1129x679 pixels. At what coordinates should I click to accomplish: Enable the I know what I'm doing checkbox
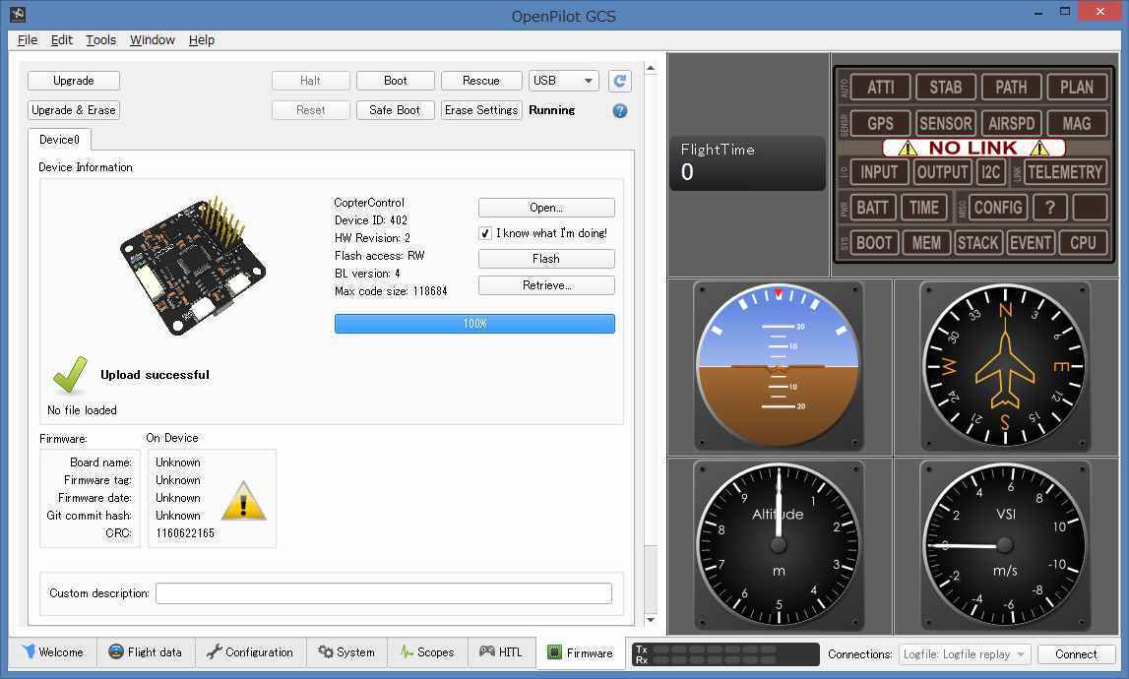point(484,233)
